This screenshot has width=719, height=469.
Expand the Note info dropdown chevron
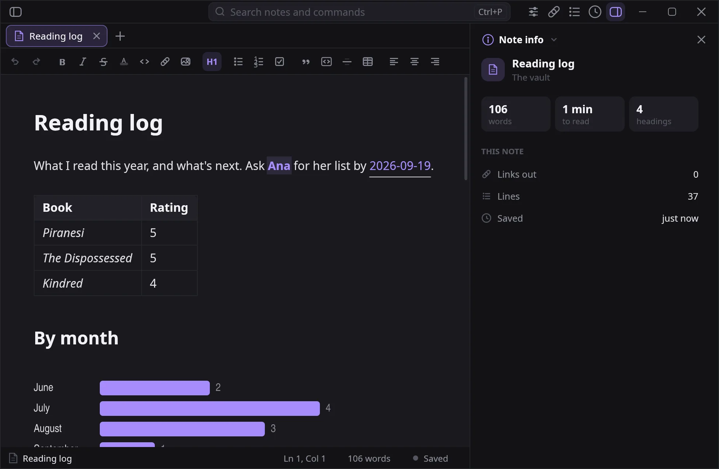[x=554, y=40]
